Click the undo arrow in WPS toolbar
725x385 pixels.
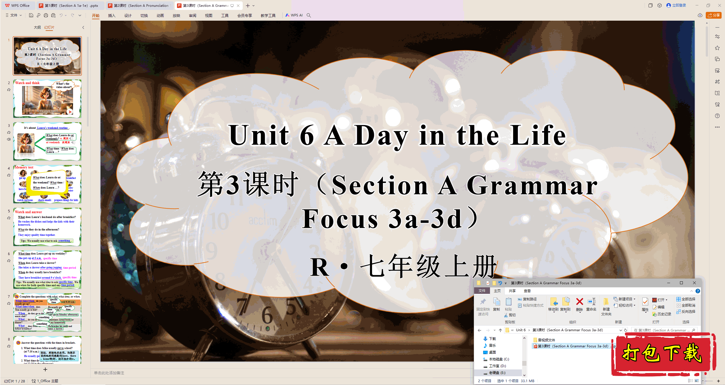[61, 15]
